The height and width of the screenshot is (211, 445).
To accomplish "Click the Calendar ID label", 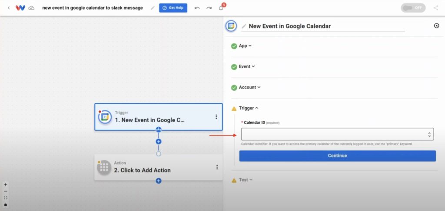I will click(255, 122).
